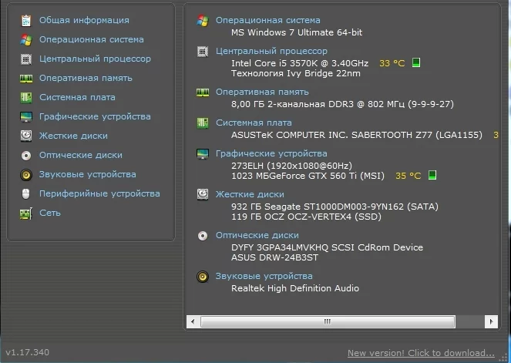This screenshot has height=363, width=511.
Task: Click the horizontal scrollbar left arrow
Action: click(193, 321)
